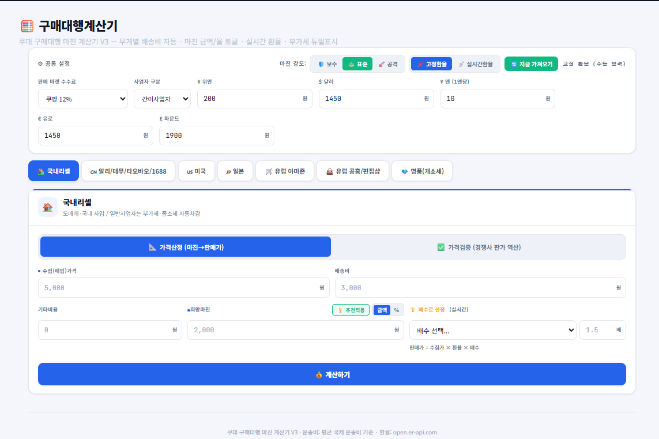The height and width of the screenshot is (439, 659).
Task: Click the 파운드 exchange rate field
Action: click(x=217, y=136)
